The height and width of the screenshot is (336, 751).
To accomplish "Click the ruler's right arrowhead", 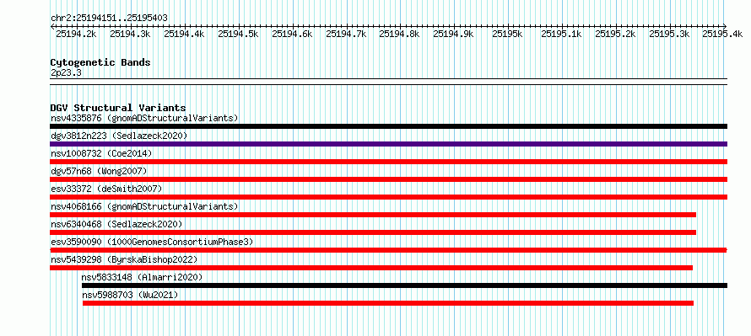I will point(725,26).
